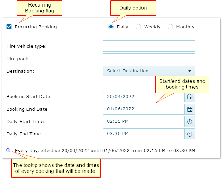Choose the Weekly radio option
Screen dimensions: 223x178
(138, 27)
